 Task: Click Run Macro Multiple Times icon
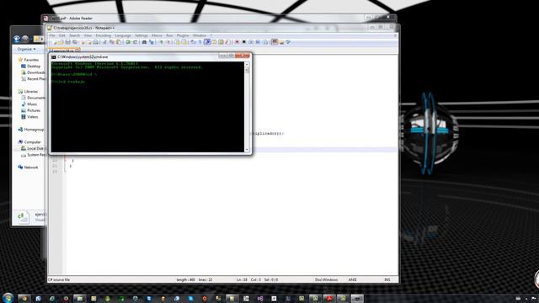(258, 42)
